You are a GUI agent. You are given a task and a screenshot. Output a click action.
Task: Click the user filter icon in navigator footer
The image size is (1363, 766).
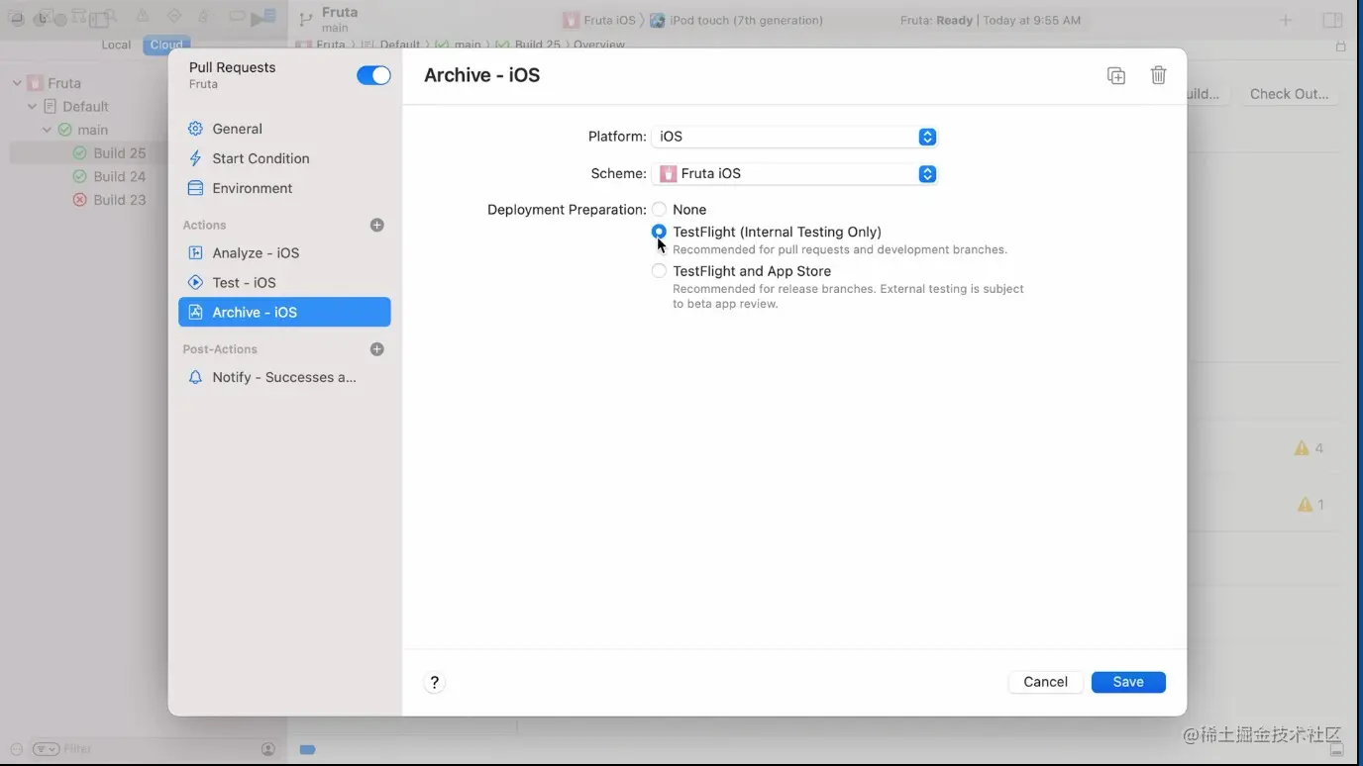[267, 749]
